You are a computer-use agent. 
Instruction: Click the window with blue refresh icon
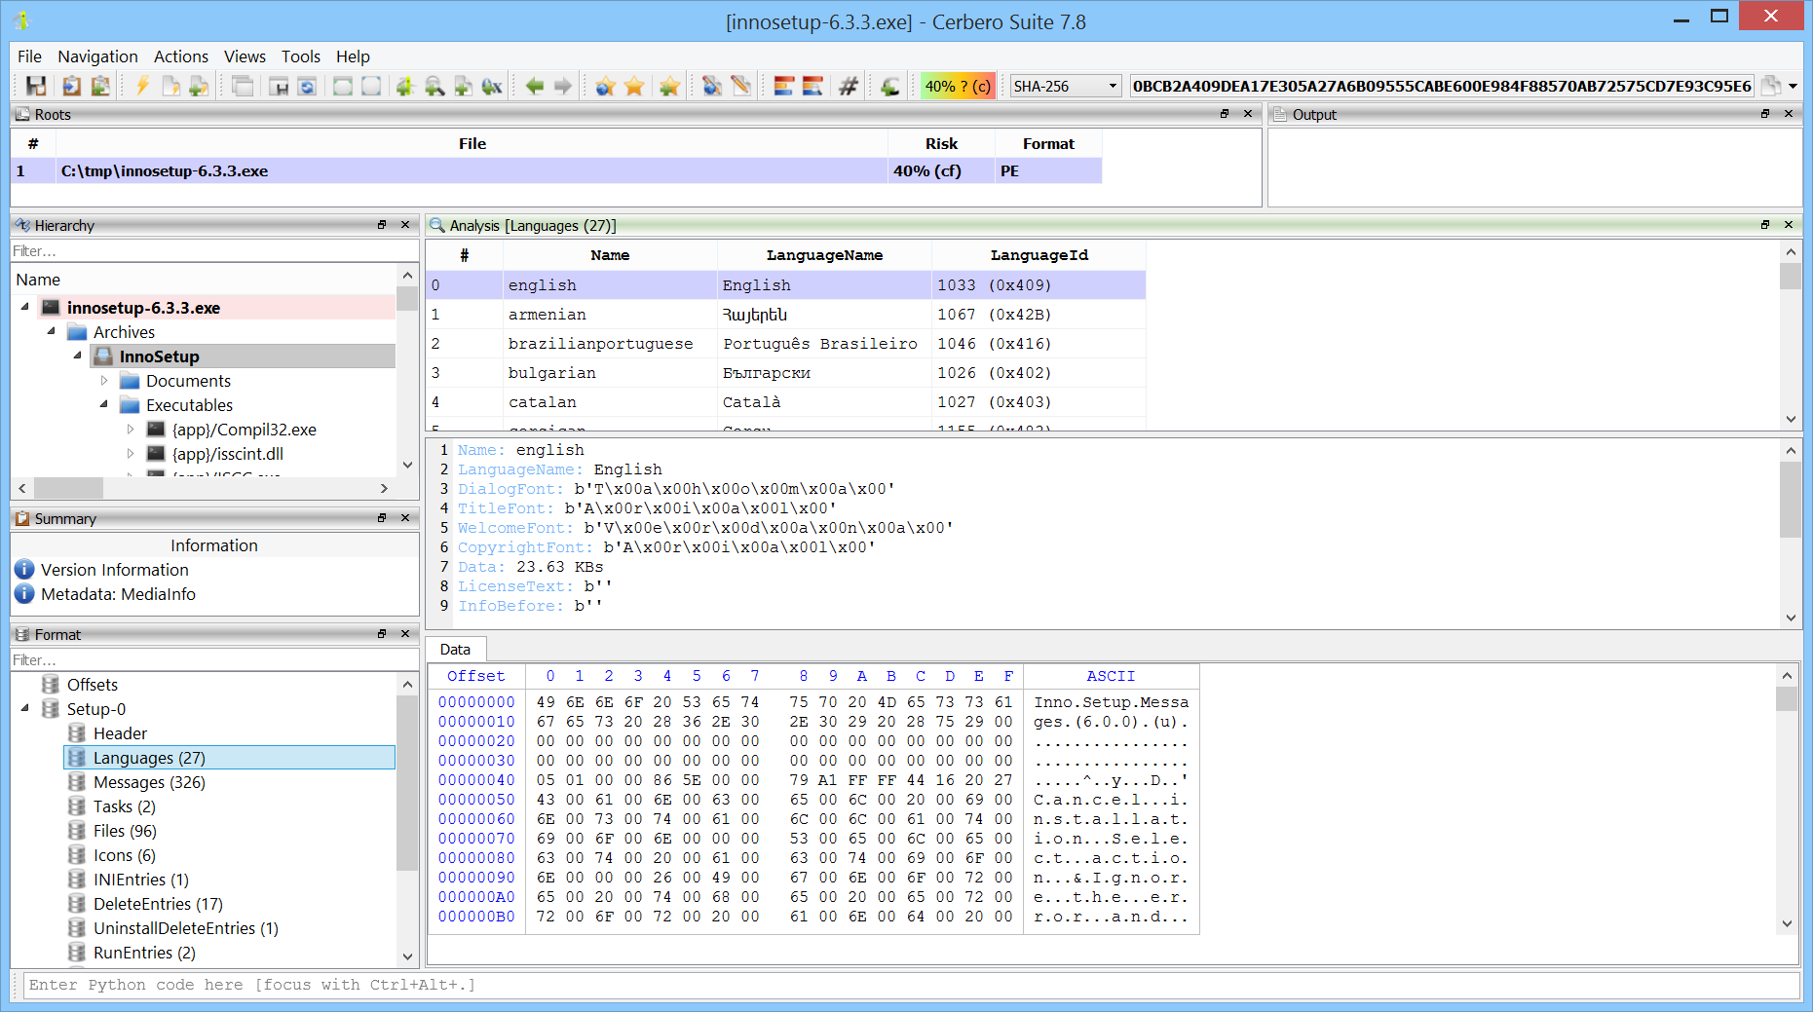coord(307,86)
